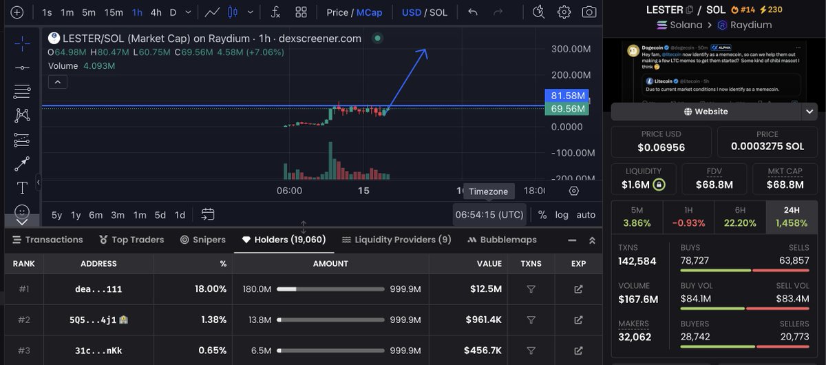Select the forecasting position tool
The image size is (826, 365).
coord(22,139)
